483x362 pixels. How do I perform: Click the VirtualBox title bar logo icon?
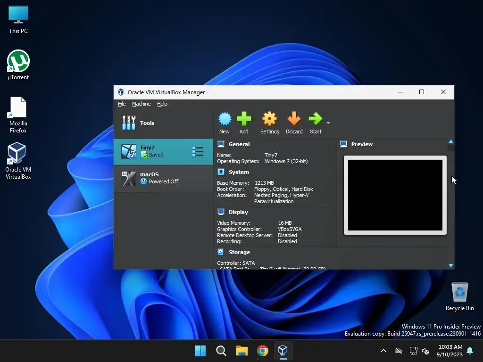coord(121,92)
